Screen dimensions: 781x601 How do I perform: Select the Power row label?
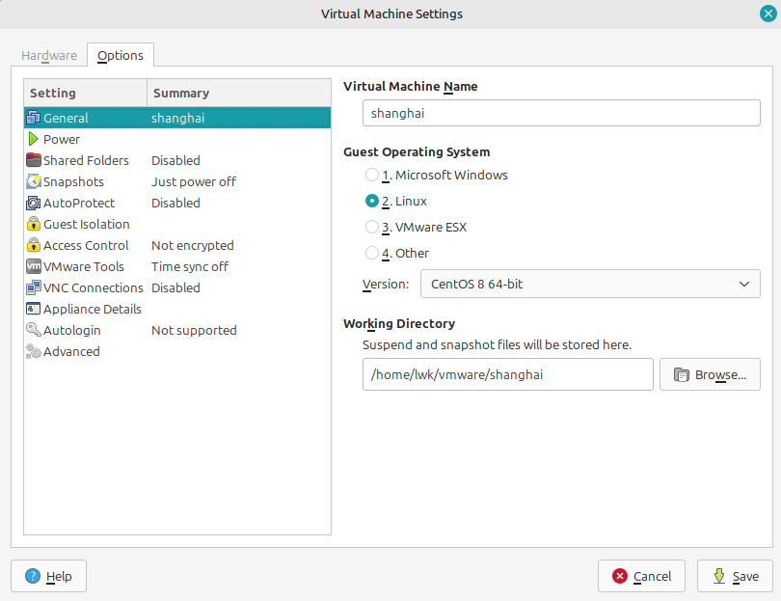pos(62,140)
